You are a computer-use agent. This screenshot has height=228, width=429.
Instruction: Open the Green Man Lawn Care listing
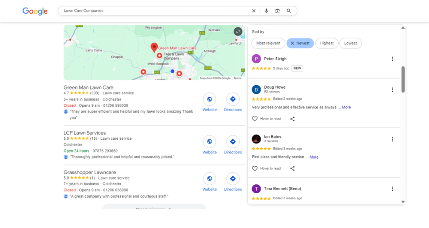88,88
